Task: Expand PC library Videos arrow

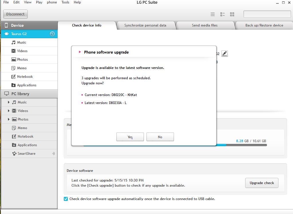Action: coord(9,111)
